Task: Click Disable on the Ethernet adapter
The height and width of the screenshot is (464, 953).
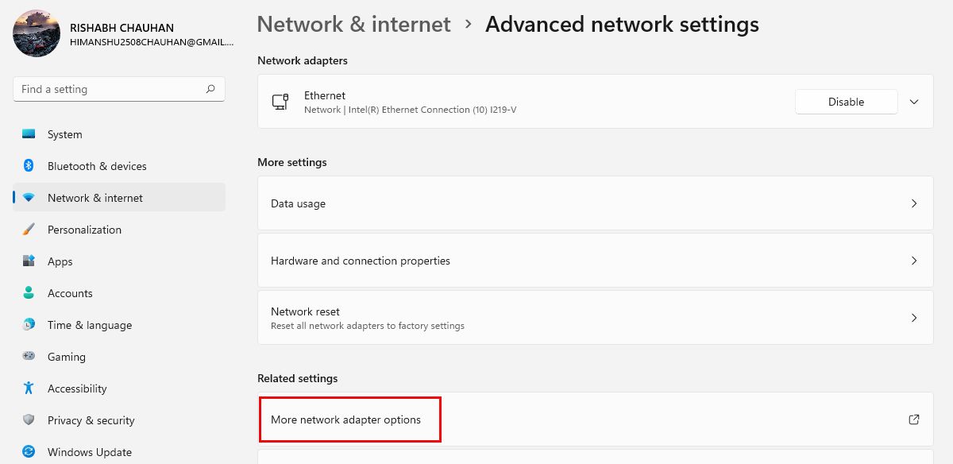Action: coord(846,102)
